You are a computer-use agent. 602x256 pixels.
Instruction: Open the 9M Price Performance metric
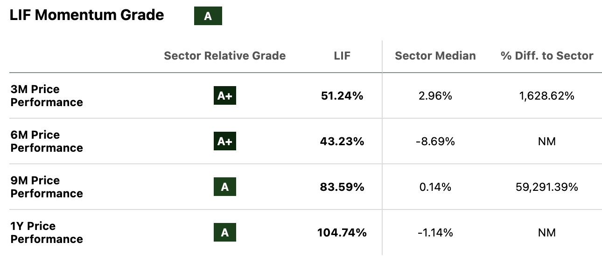pyautogui.click(x=47, y=187)
